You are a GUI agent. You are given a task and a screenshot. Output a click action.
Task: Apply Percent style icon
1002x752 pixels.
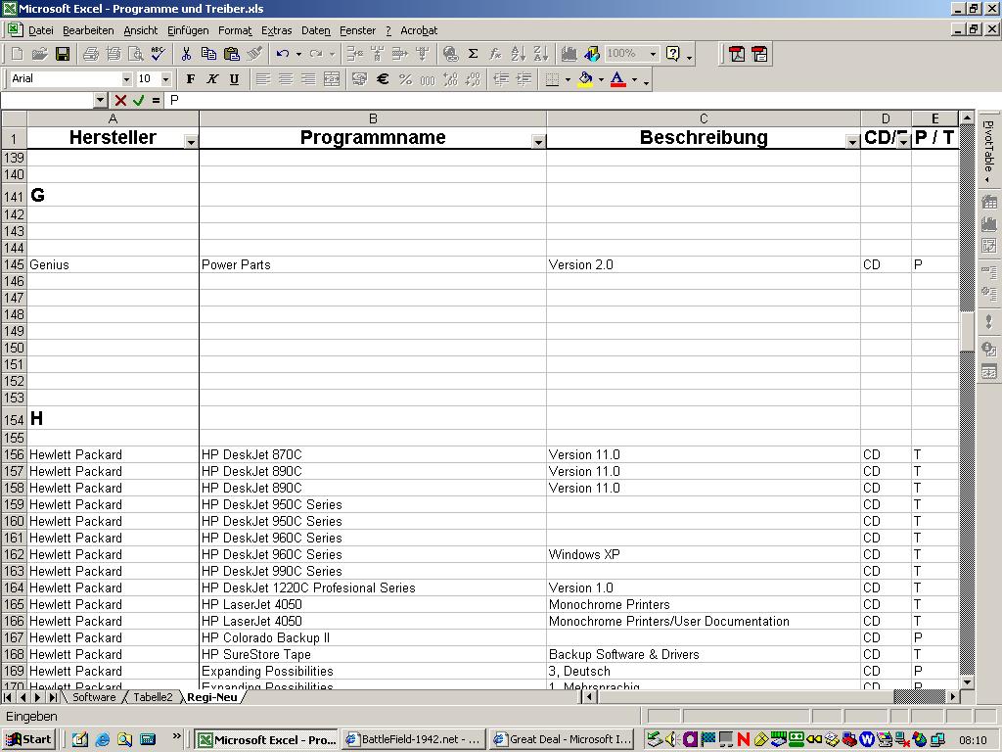coord(405,79)
